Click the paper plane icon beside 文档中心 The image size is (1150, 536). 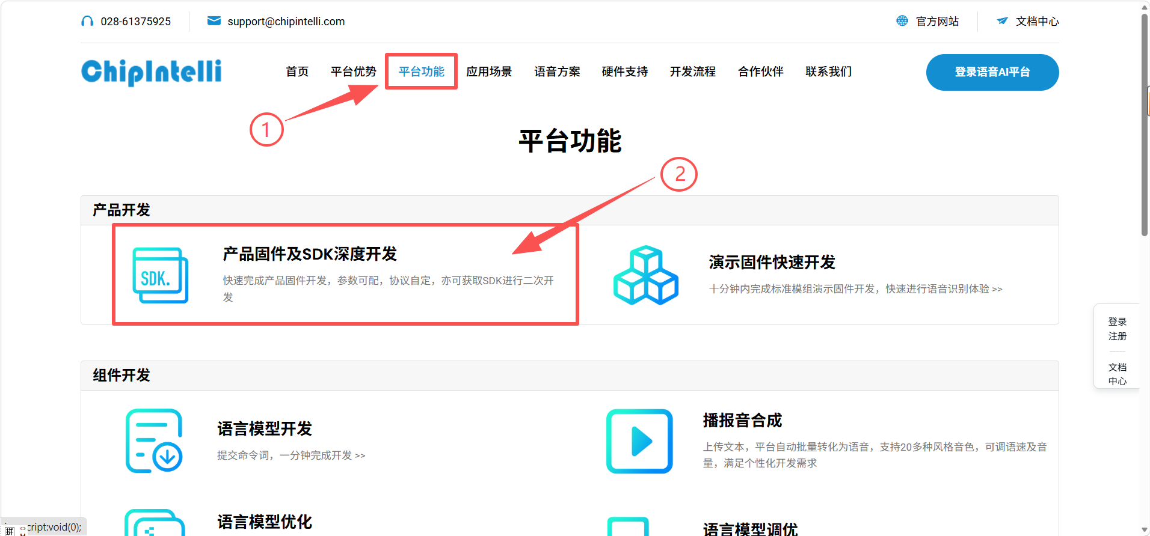pyautogui.click(x=1002, y=21)
